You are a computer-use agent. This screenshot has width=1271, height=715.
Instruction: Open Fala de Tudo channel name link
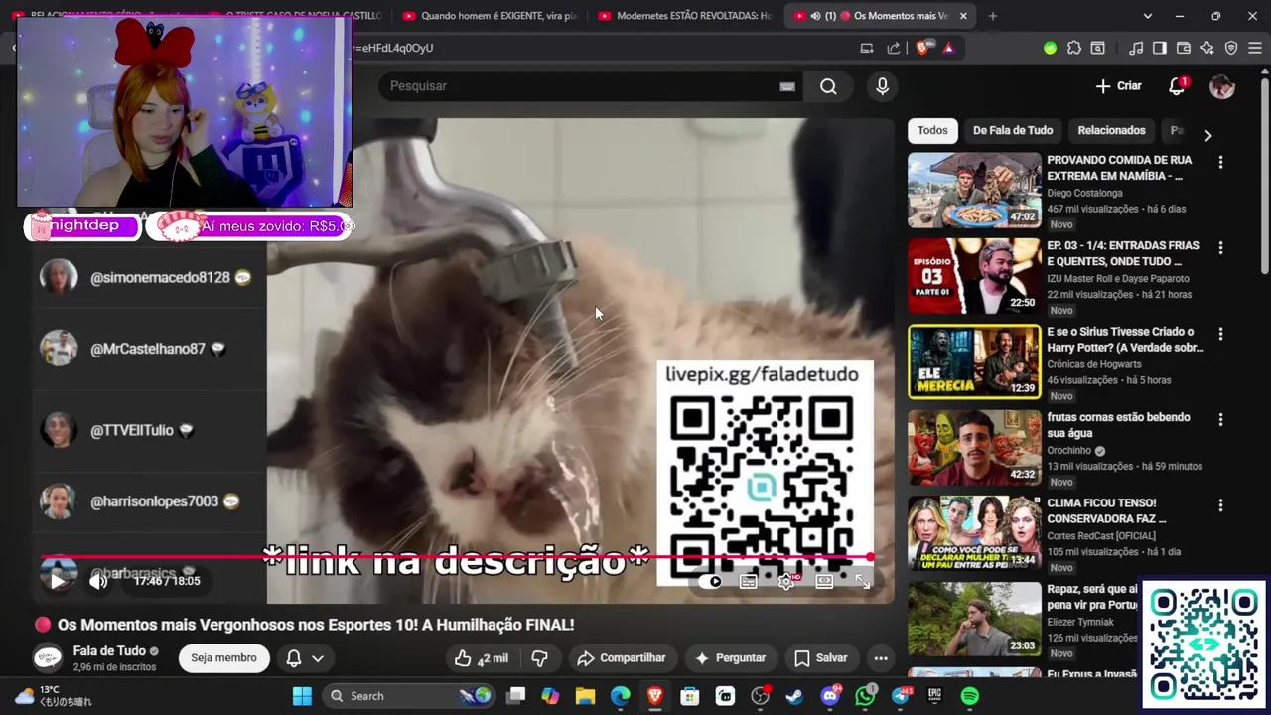coord(109,651)
